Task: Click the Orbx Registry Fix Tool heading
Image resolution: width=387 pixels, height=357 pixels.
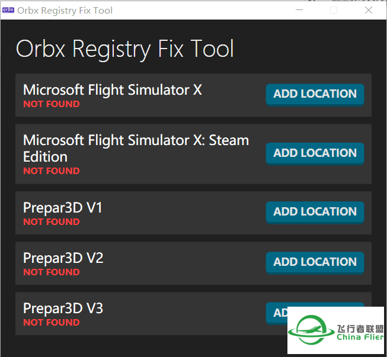Action: tap(124, 49)
